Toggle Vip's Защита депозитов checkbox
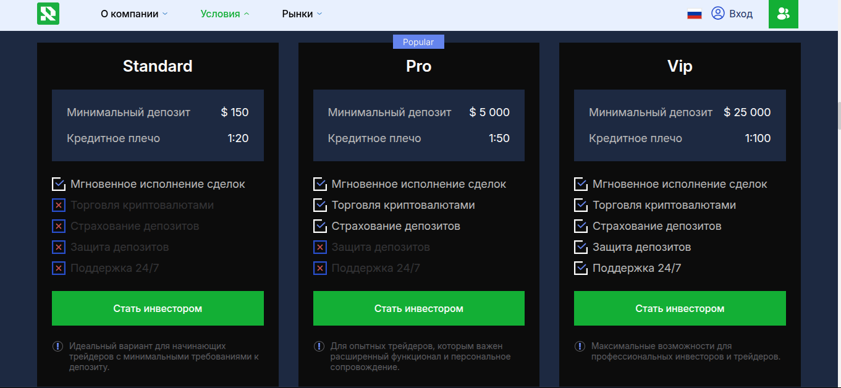Image resolution: width=841 pixels, height=388 pixels. click(581, 247)
